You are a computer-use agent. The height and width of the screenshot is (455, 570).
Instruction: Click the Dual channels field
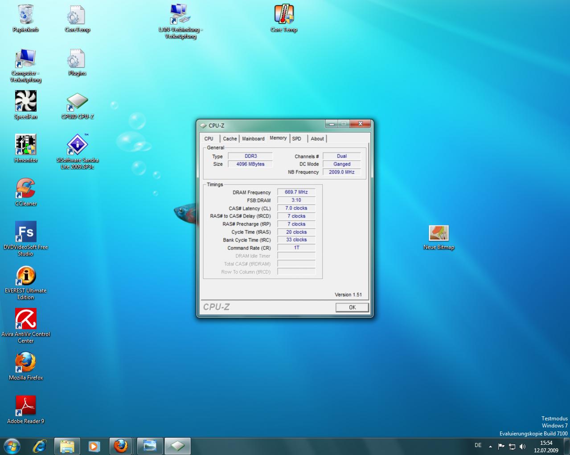342,156
